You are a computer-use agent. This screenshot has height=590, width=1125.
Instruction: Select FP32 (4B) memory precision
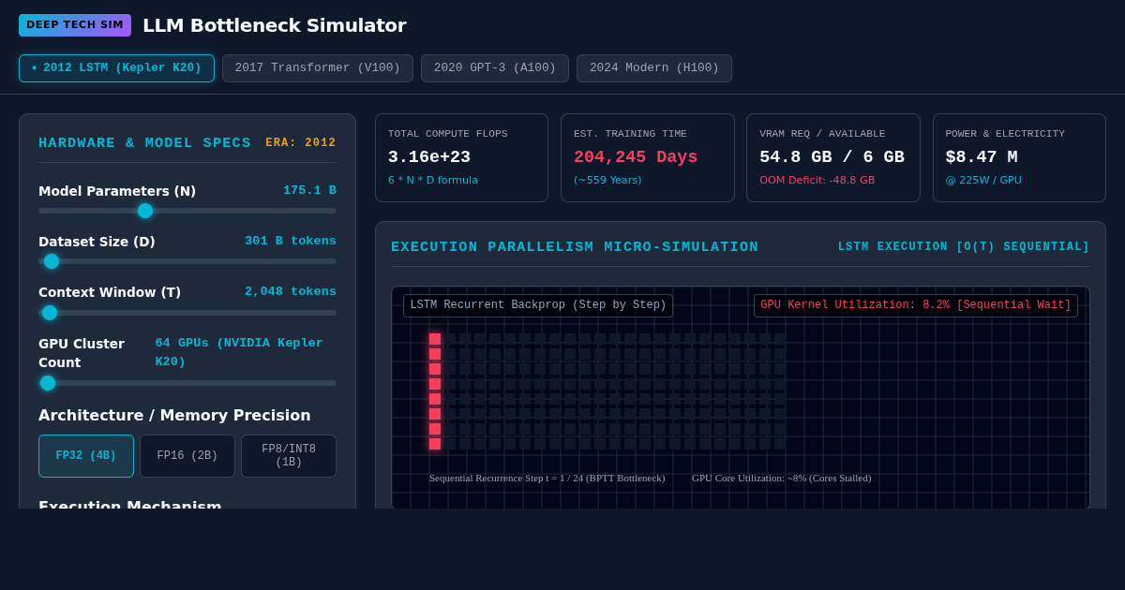pyautogui.click(x=86, y=456)
